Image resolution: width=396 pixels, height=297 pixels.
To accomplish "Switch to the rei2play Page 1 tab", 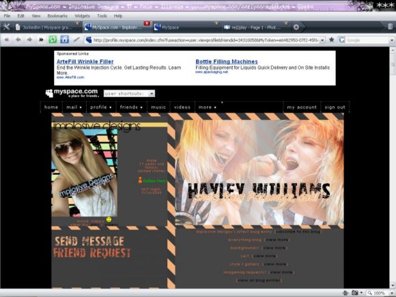I will point(256,27).
